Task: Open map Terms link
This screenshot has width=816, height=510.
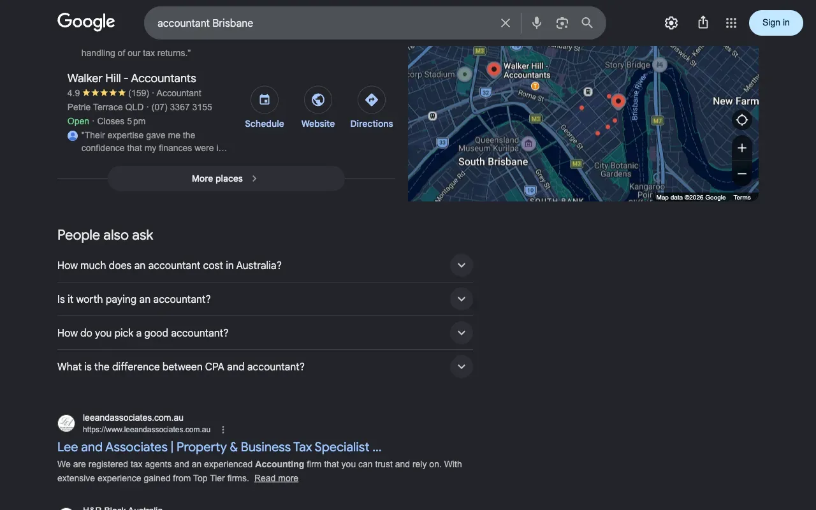Action: click(x=742, y=198)
